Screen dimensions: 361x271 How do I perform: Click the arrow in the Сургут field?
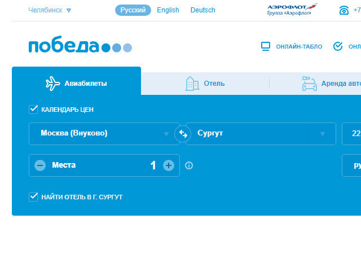click(x=323, y=134)
